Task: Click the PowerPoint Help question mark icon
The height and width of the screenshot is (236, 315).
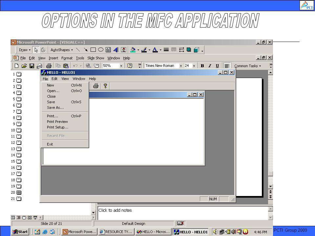Action: 130,66
